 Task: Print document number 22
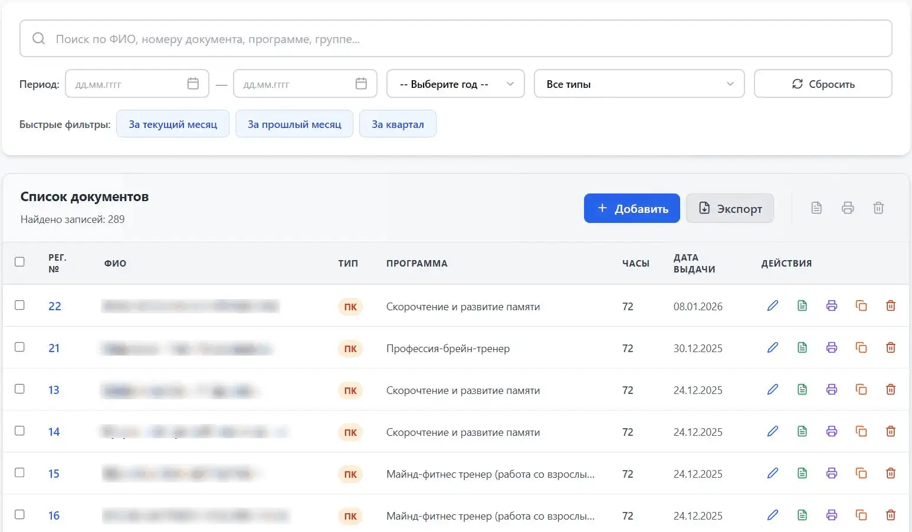[832, 306]
